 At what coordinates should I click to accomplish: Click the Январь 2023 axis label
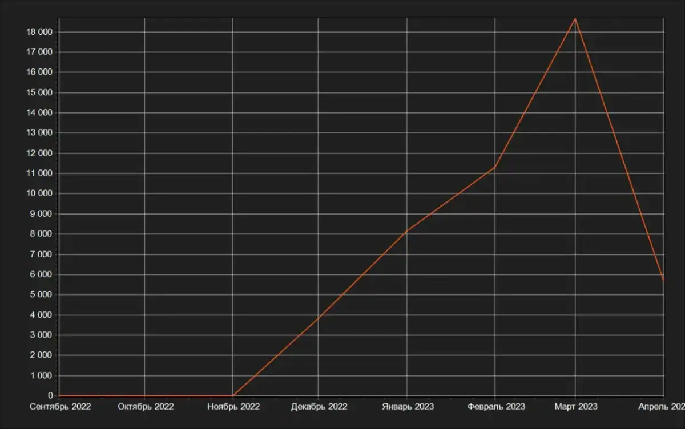pyautogui.click(x=408, y=407)
